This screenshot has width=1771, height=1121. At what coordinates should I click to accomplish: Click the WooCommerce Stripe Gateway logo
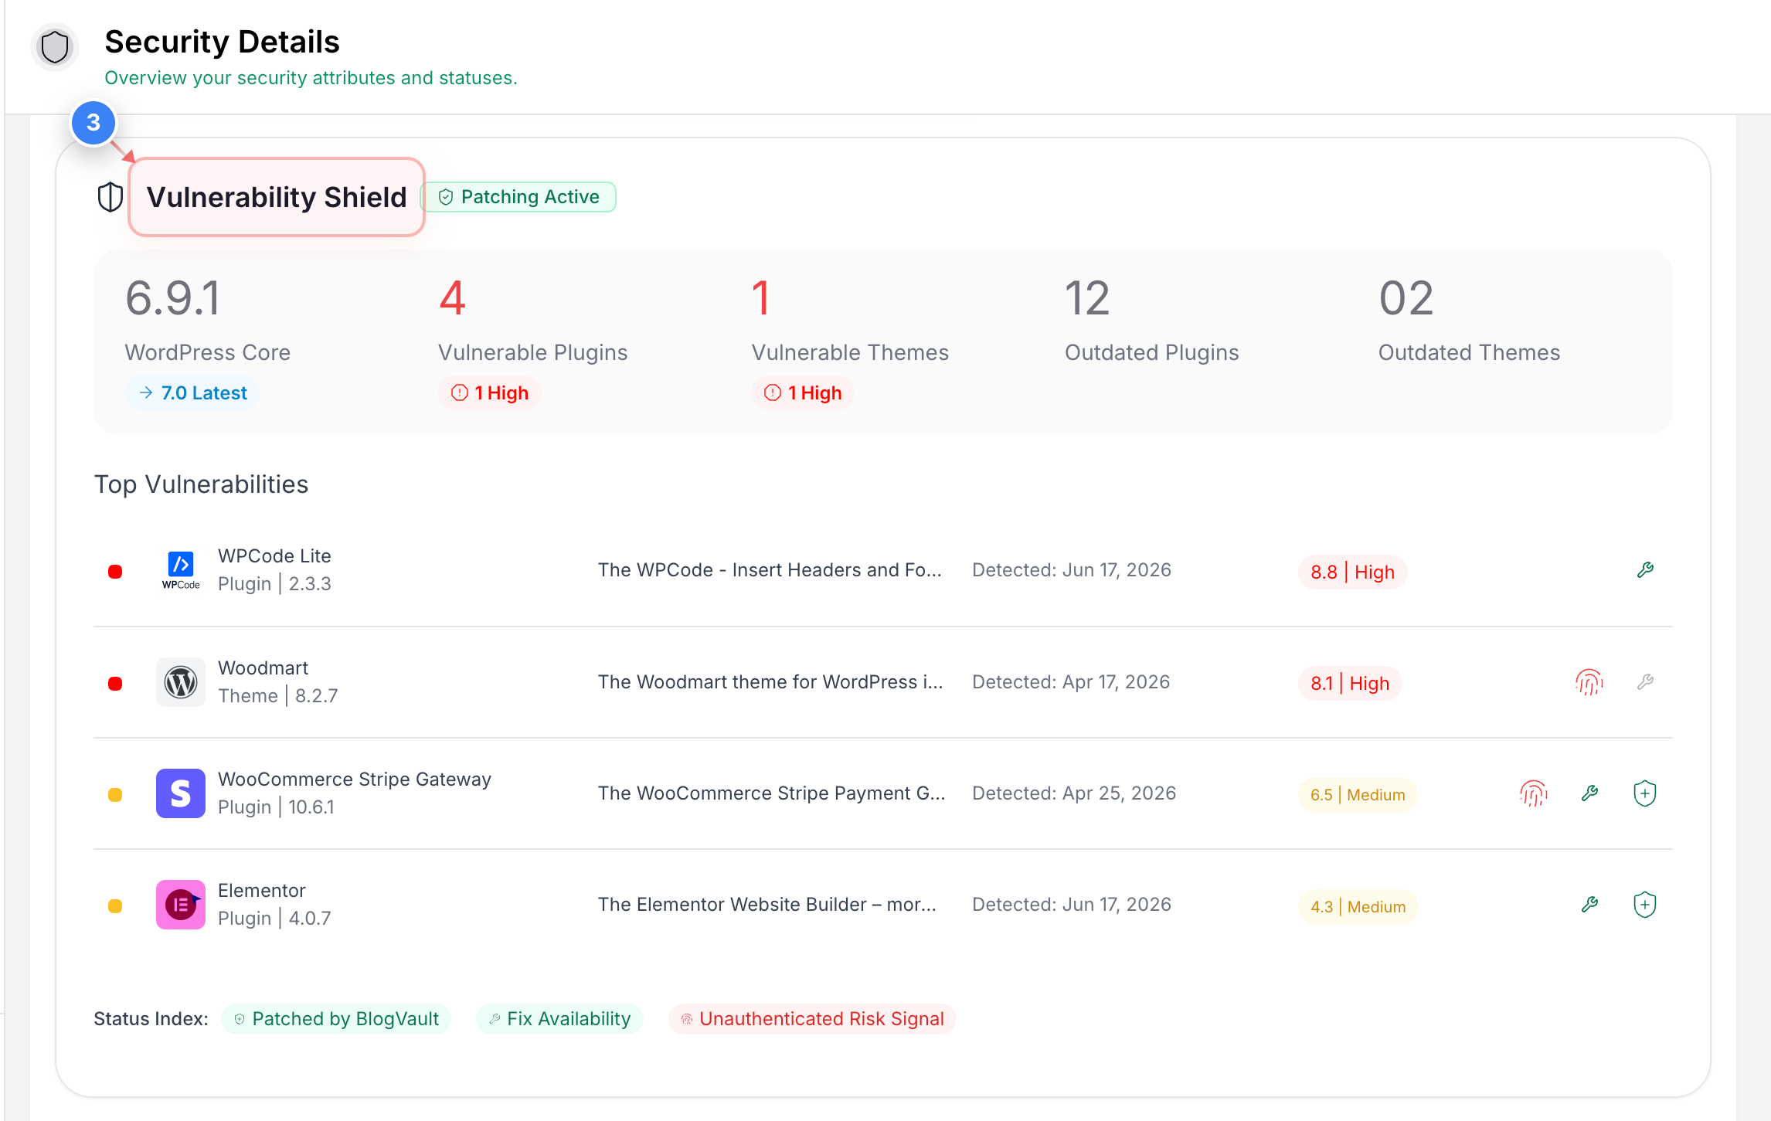[x=181, y=793]
